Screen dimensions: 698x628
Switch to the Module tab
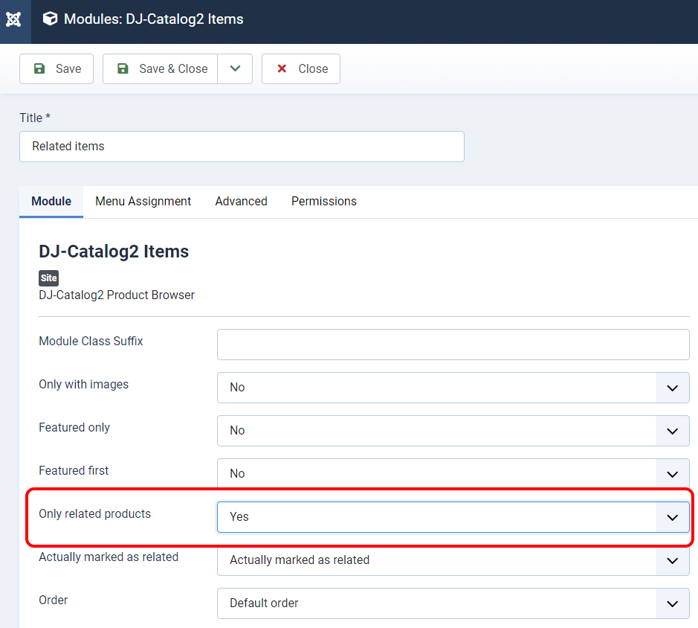pyautogui.click(x=51, y=202)
